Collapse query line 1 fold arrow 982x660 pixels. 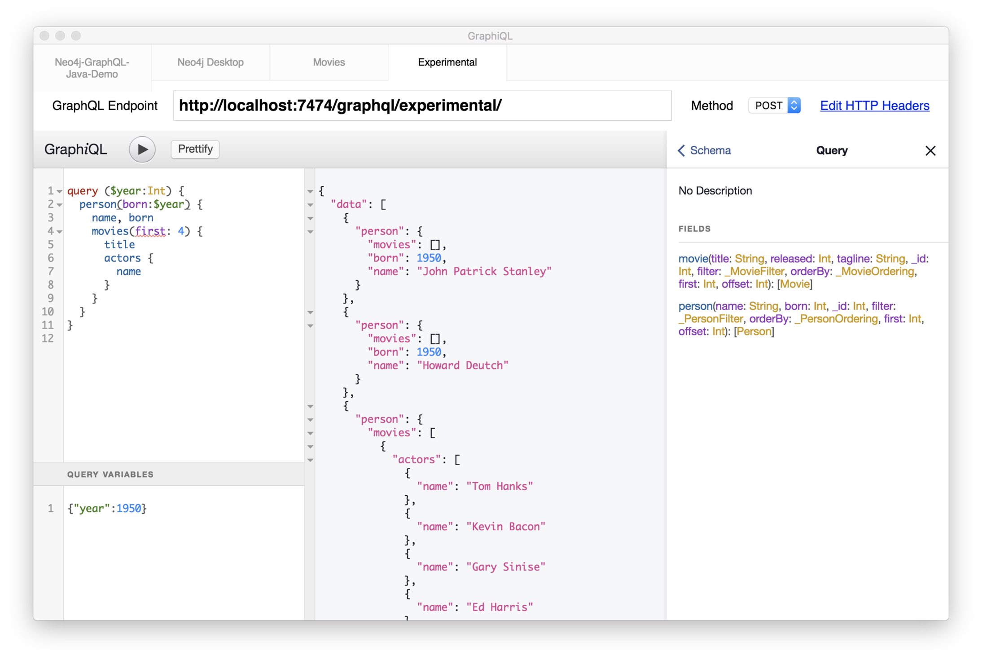(x=59, y=192)
